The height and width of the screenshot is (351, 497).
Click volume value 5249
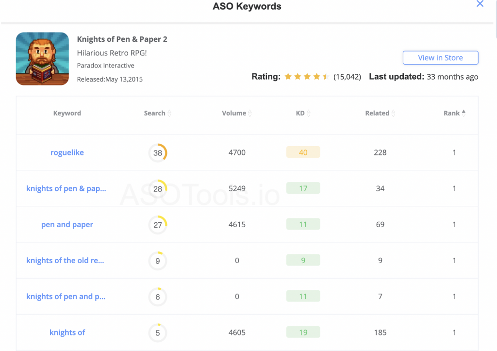point(237,189)
